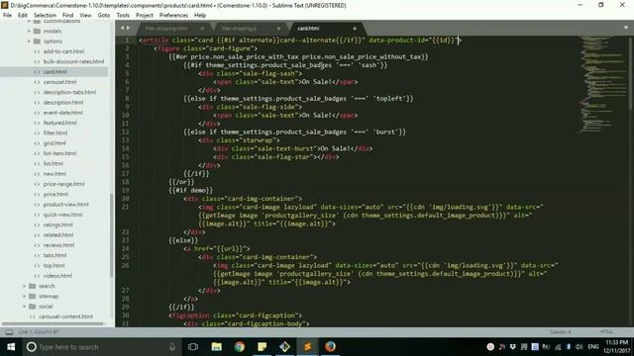This screenshot has height=356, width=634.
Task: Open File Explorer from taskbar
Action: pos(216,347)
